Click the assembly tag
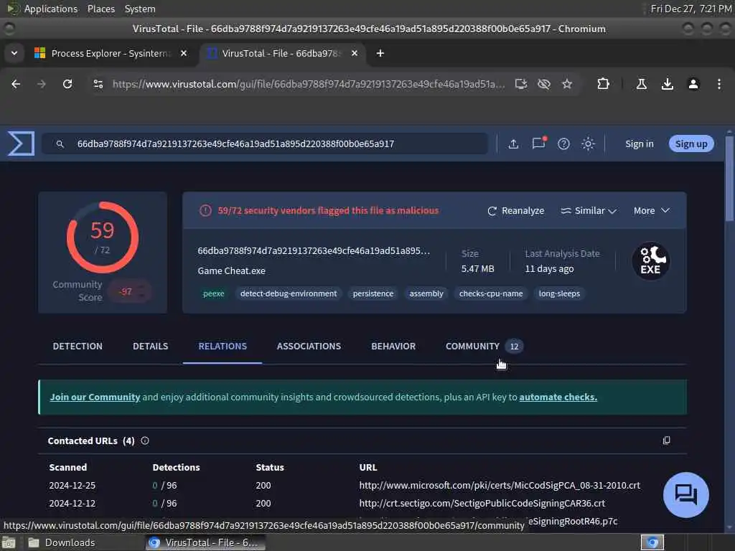 coord(426,293)
